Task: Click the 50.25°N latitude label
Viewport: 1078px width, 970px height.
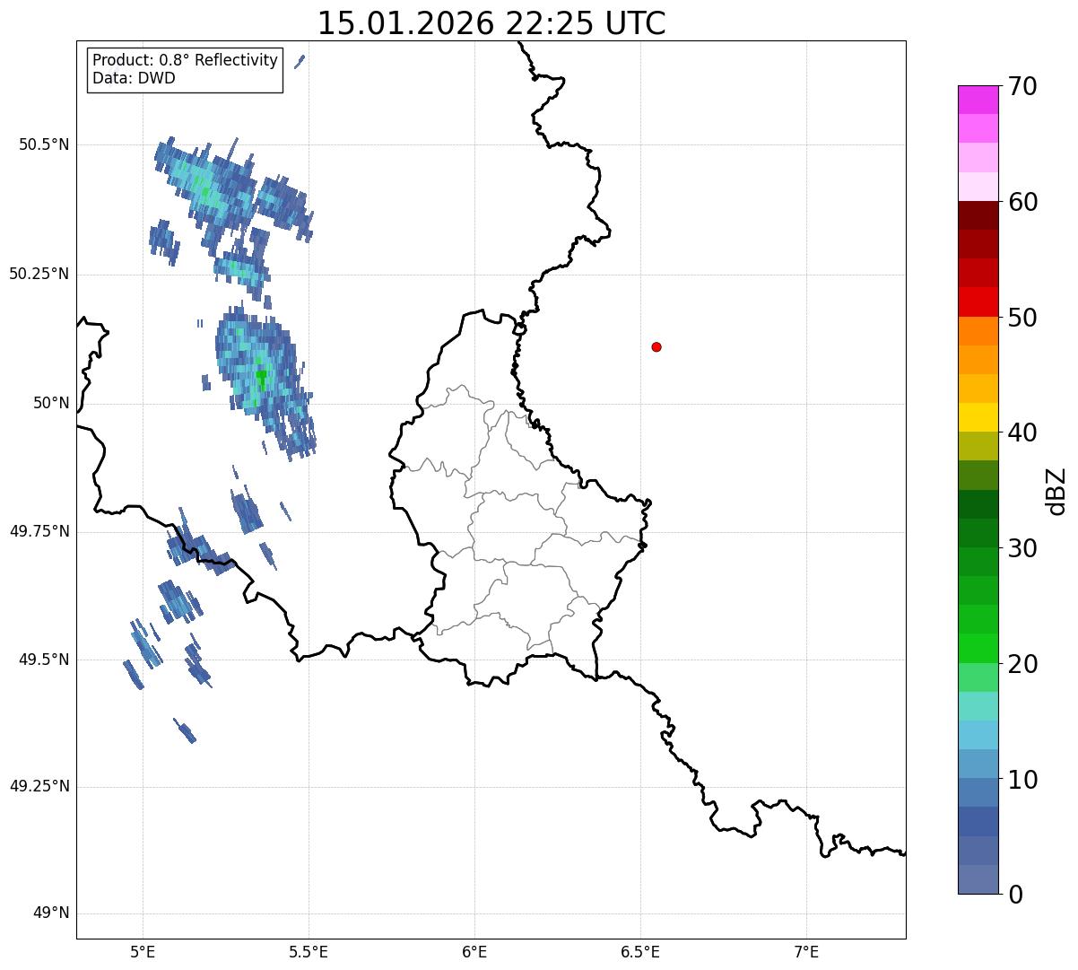Action: pyautogui.click(x=39, y=274)
